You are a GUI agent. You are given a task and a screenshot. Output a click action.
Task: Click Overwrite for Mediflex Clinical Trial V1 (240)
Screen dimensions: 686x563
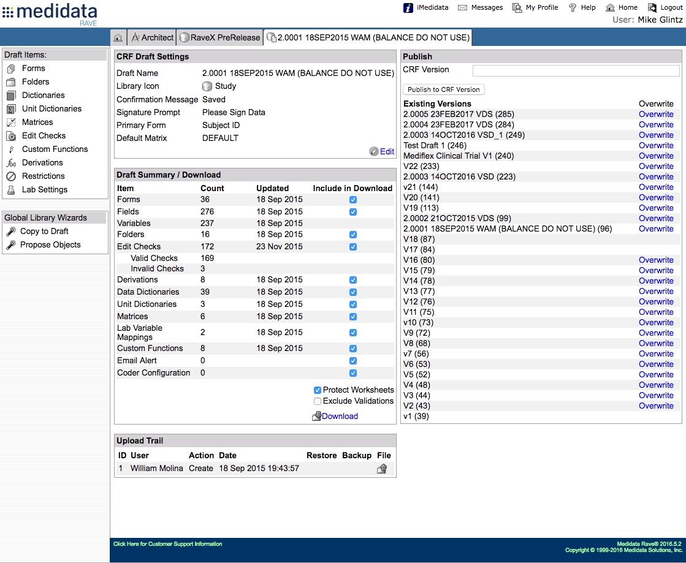click(x=656, y=156)
